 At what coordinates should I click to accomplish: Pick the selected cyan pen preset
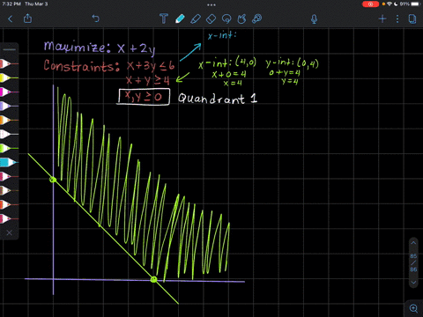pos(9,162)
